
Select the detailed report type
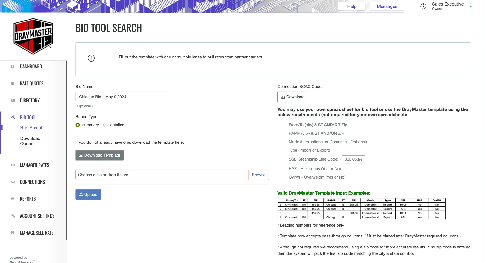(x=106, y=125)
